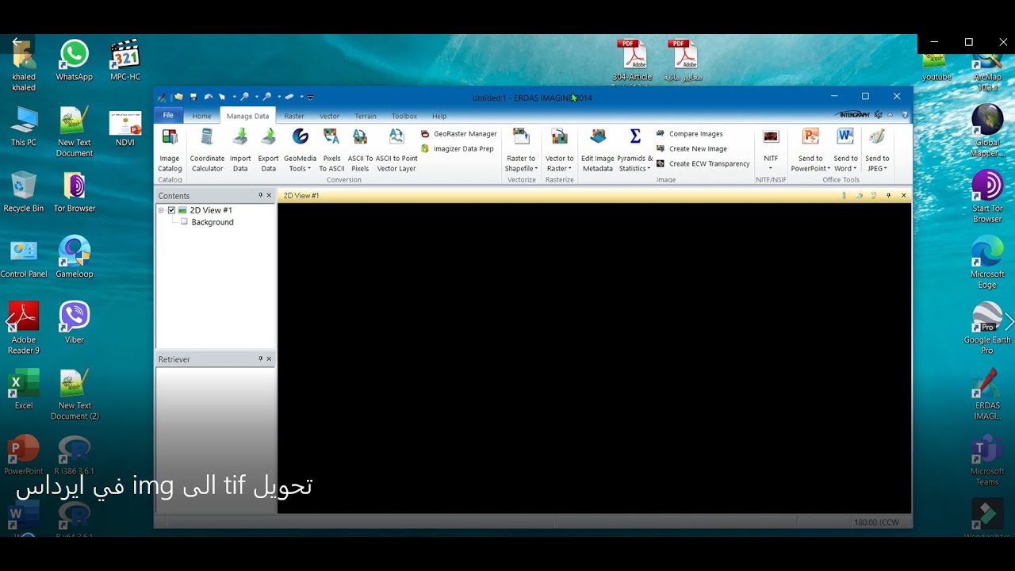
Task: Open MPC-HC desktop shortcut
Action: click(x=124, y=61)
